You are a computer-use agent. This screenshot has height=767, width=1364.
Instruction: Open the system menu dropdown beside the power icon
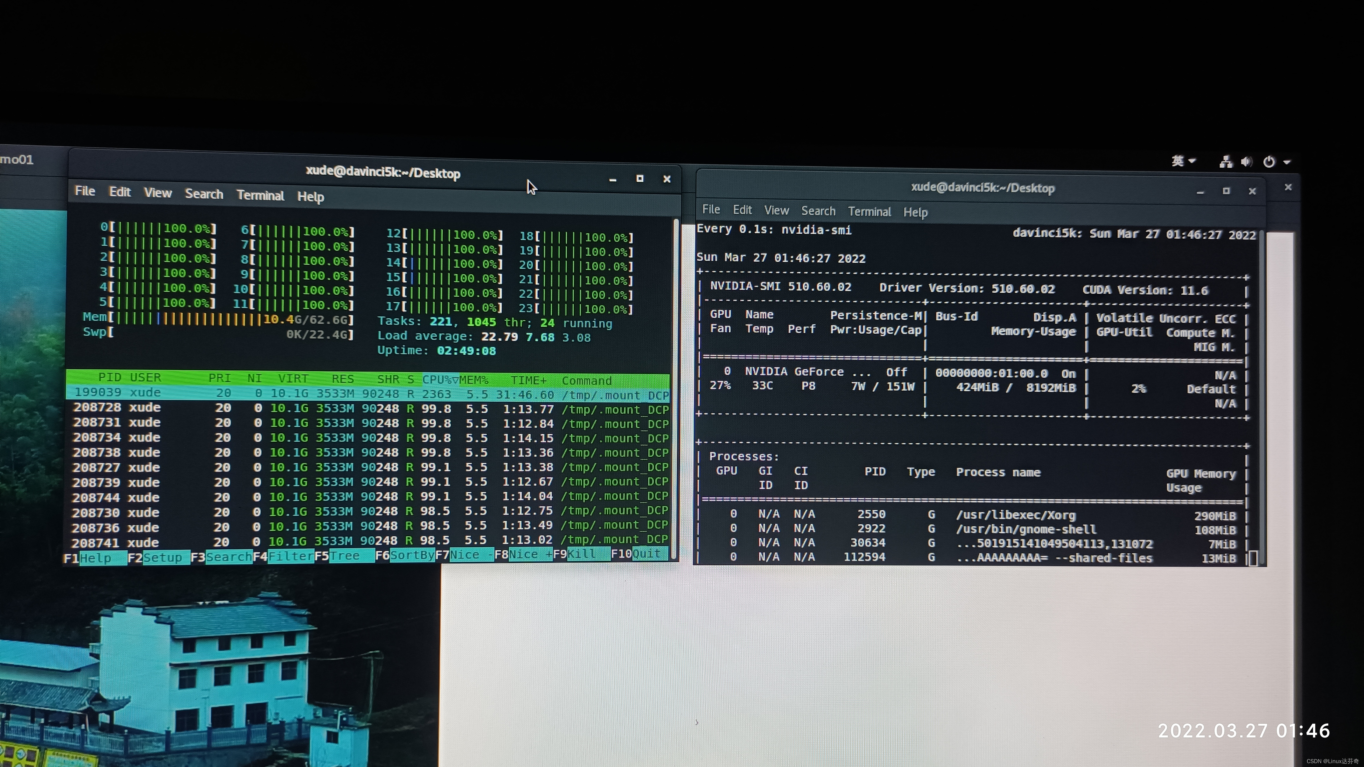click(x=1288, y=163)
